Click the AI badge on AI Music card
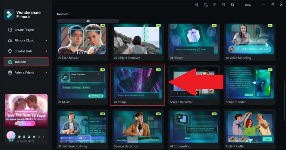This screenshot has width=286, height=150. [103, 70]
